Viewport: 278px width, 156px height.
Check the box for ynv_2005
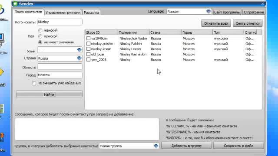pos(88,59)
